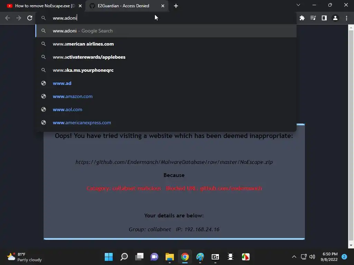Show hidden system tray icons chevron
Screen dimensions: 354x265
point(294,257)
